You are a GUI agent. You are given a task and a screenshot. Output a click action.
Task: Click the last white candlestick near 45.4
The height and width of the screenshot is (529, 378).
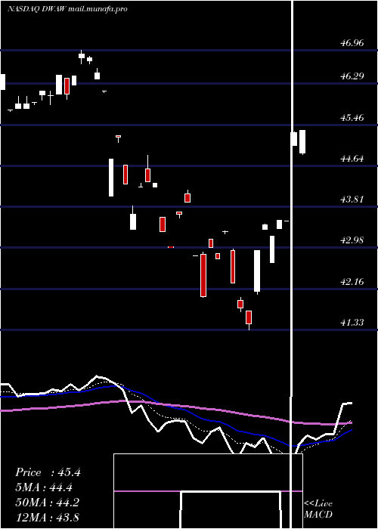tap(302, 142)
